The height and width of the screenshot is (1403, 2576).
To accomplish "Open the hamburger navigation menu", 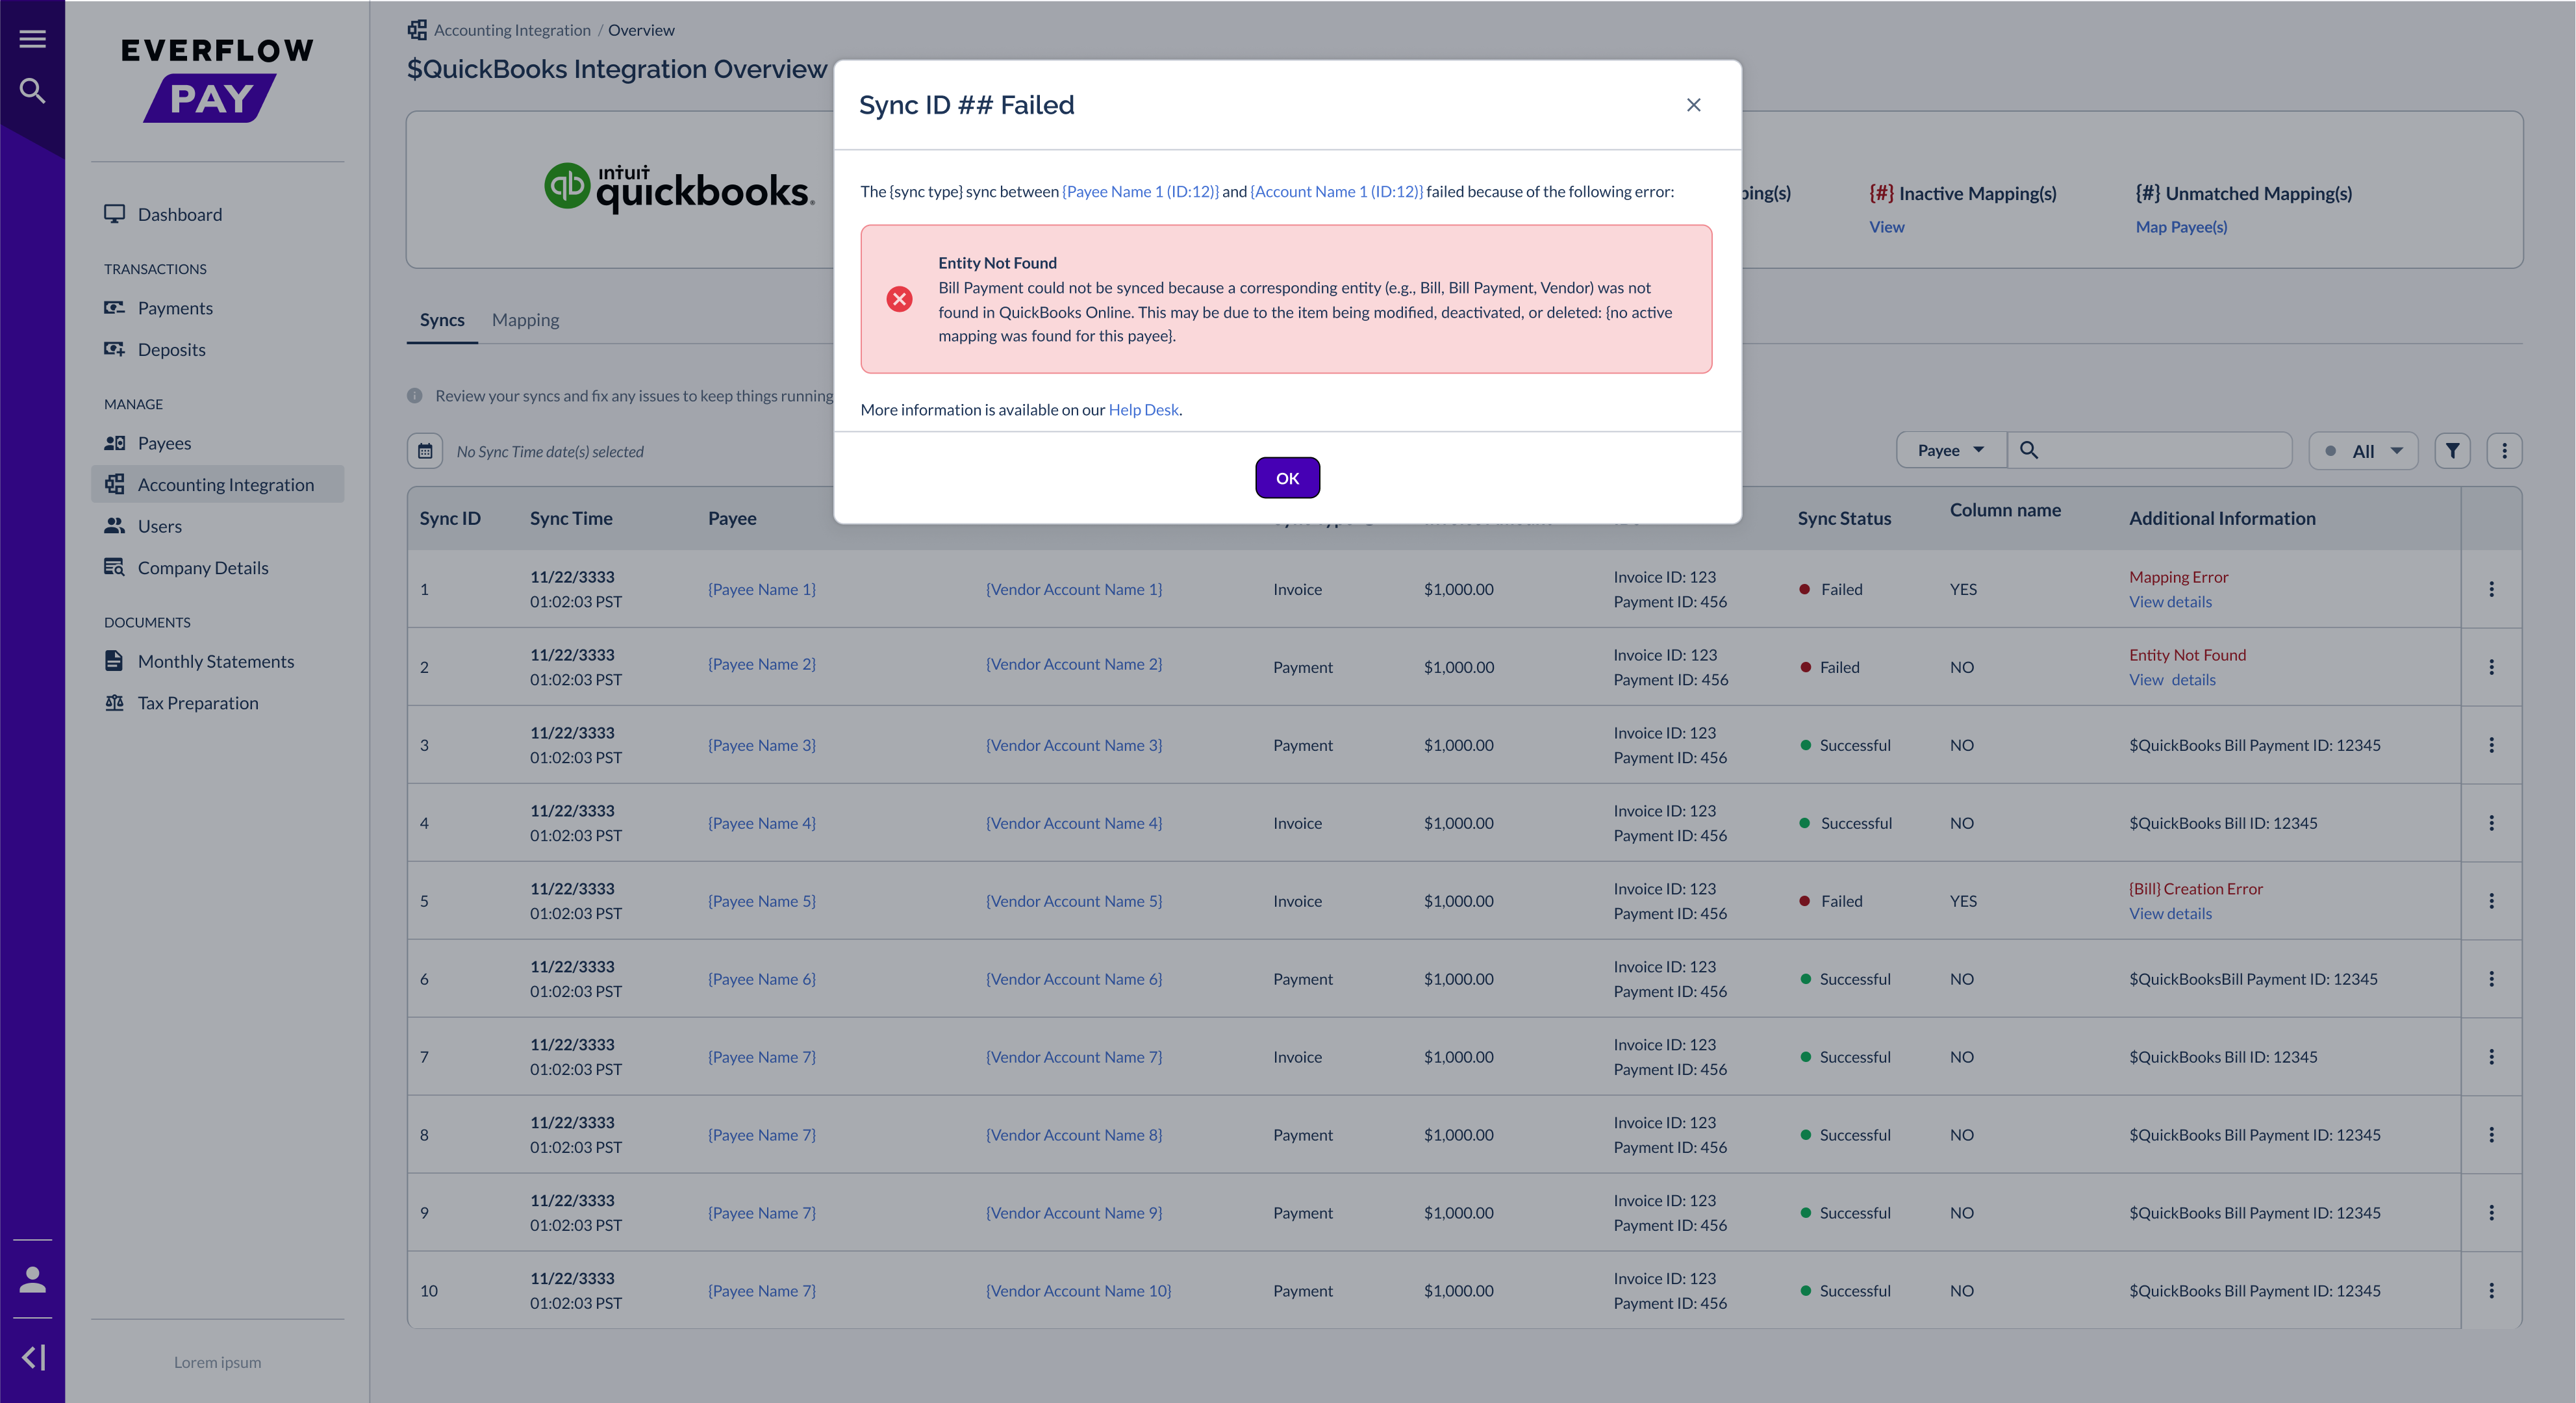I will [32, 38].
